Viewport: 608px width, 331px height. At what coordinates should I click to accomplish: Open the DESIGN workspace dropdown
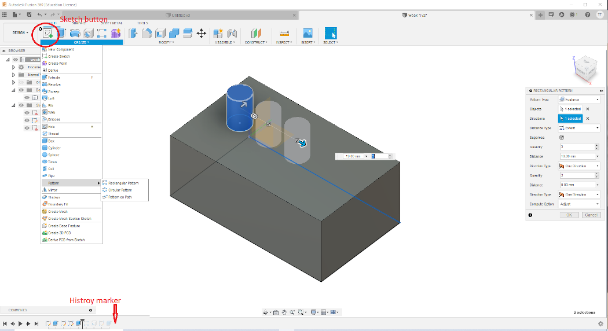pyautogui.click(x=20, y=33)
